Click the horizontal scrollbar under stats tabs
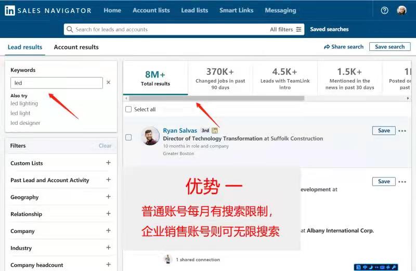The image size is (416, 271). pyautogui.click(x=216, y=98)
